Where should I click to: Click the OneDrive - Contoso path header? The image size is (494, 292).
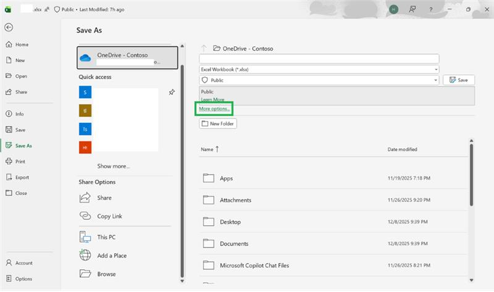click(243, 49)
